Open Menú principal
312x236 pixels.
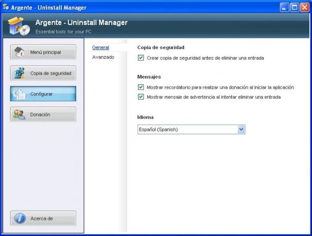pos(43,52)
